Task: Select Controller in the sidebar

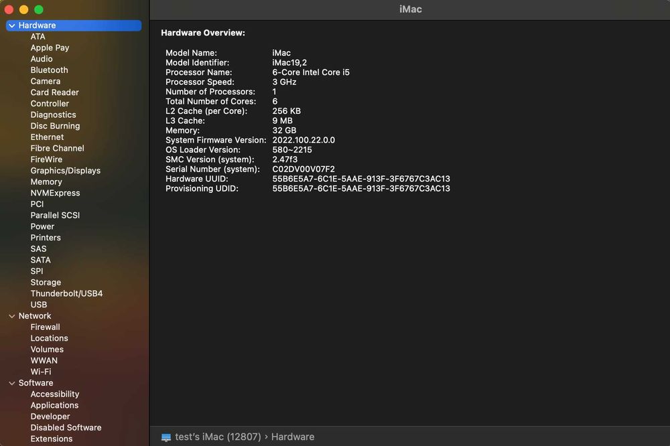Action: pos(50,103)
